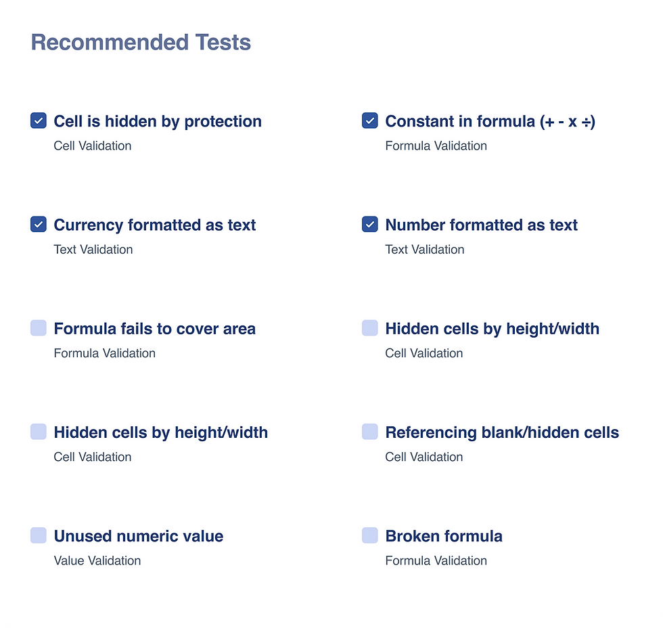The height and width of the screenshot is (628, 663).
Task: Uncheck the Constant in formula checkbox
Action: [370, 121]
